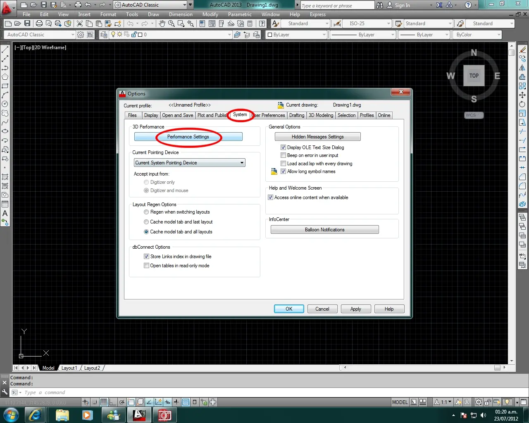Open Windows Media Player from taskbar
The image size is (529, 423).
click(88, 415)
